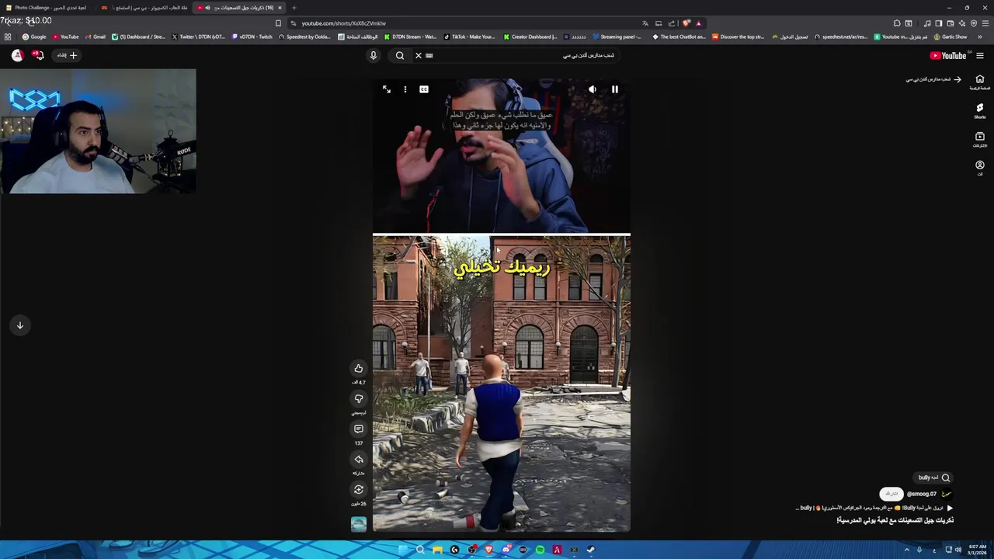Open Gmail bookmark
This screenshot has width=994, height=559.
[x=96, y=36]
